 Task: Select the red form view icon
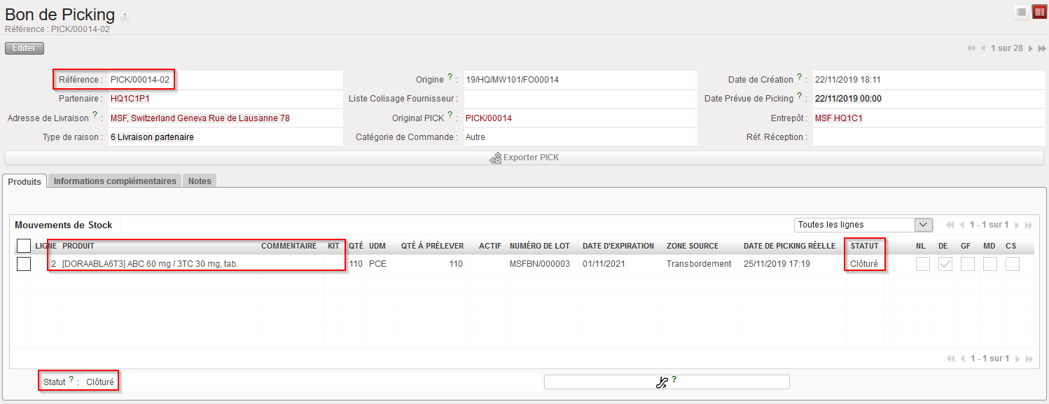click(x=1039, y=12)
